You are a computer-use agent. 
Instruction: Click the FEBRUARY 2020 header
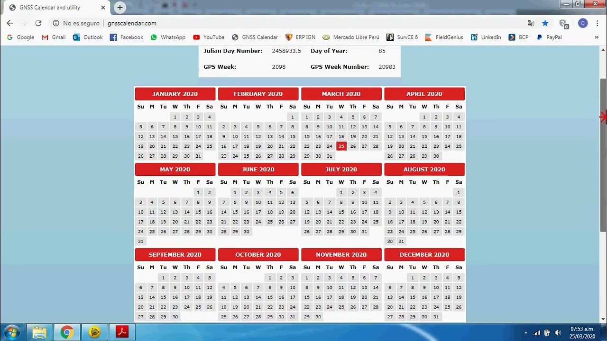[258, 94]
